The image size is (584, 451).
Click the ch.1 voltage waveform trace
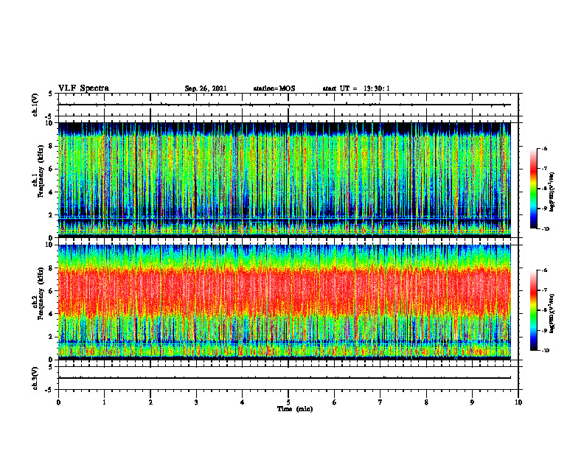click(285, 105)
